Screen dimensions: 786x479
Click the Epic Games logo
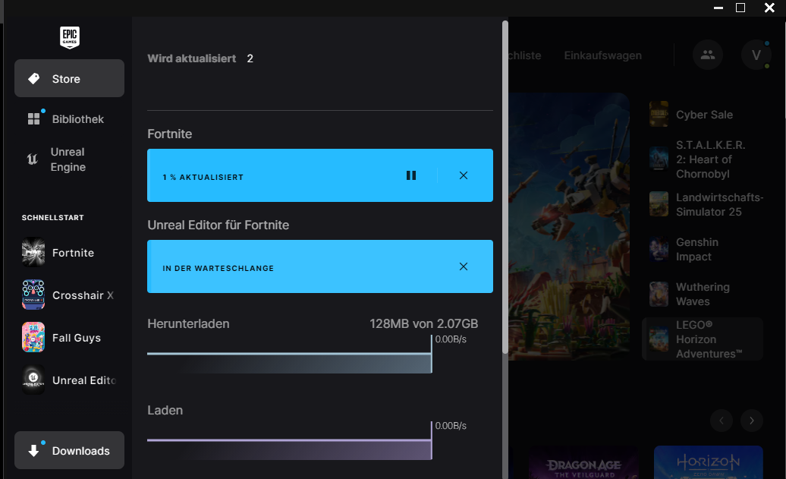[70, 38]
